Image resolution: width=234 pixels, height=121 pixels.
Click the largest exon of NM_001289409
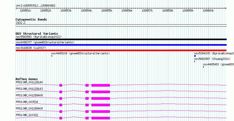point(101,112)
